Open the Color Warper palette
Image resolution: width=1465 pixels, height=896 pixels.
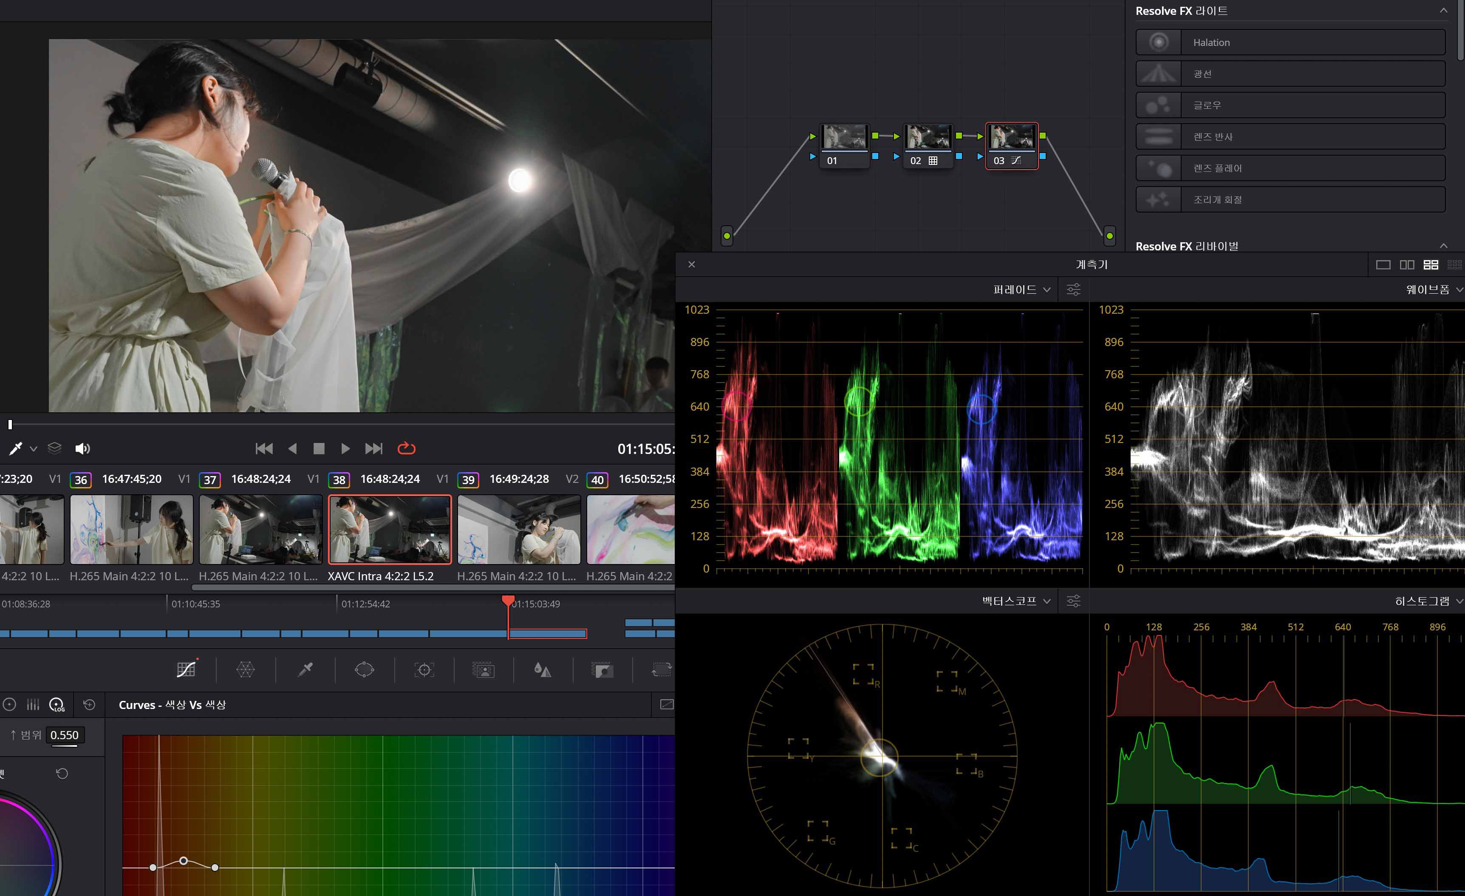coord(246,670)
